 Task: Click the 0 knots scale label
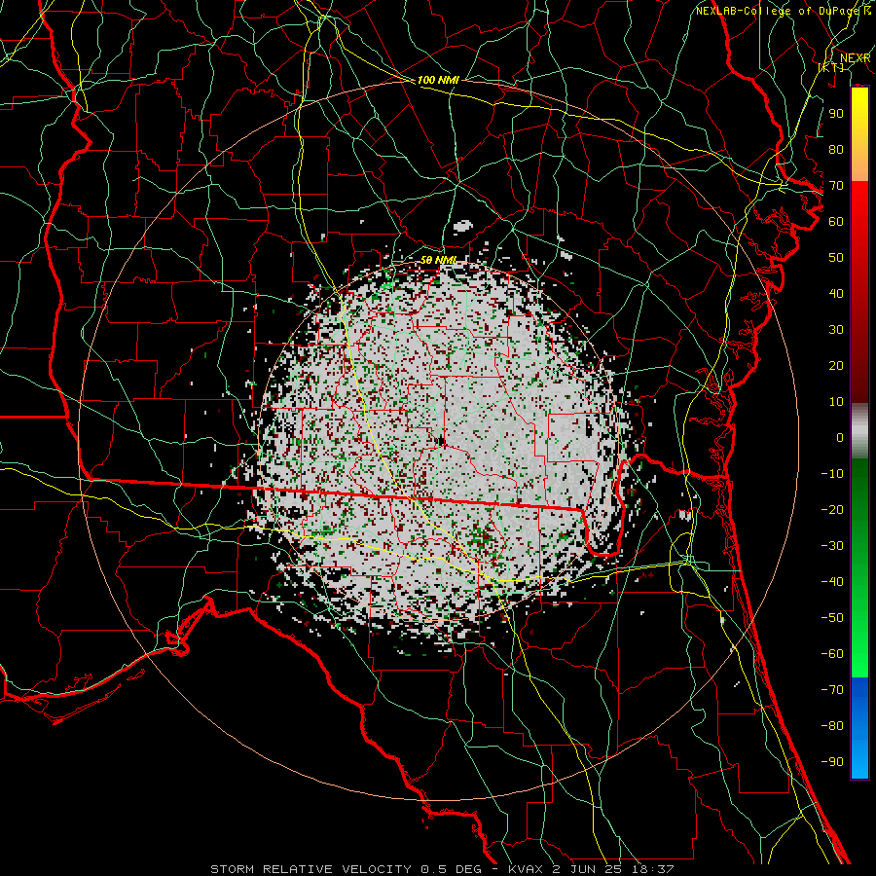coord(840,438)
